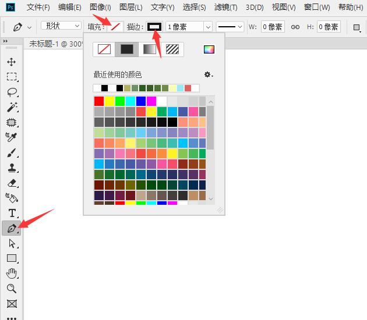Image resolution: width=367 pixels, height=320 pixels.
Task: Select the Pen tool in toolbar
Action: click(12, 228)
